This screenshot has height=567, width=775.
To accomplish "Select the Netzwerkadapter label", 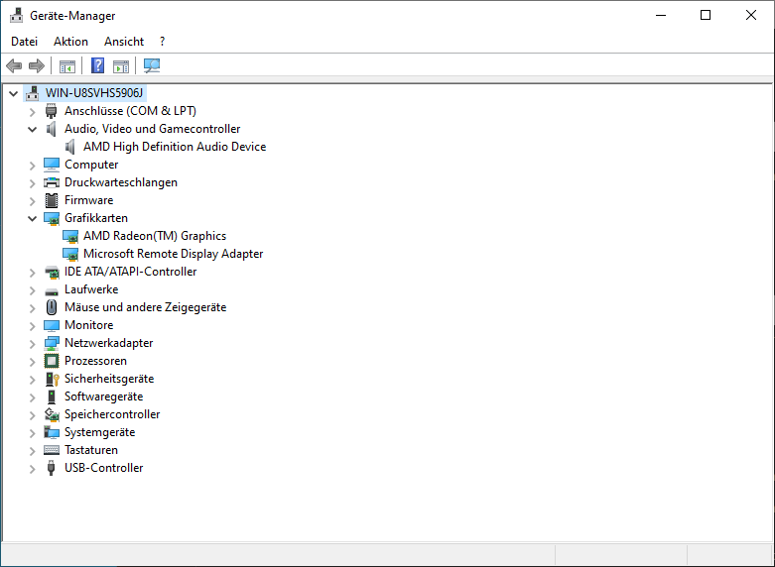I will click(x=109, y=343).
